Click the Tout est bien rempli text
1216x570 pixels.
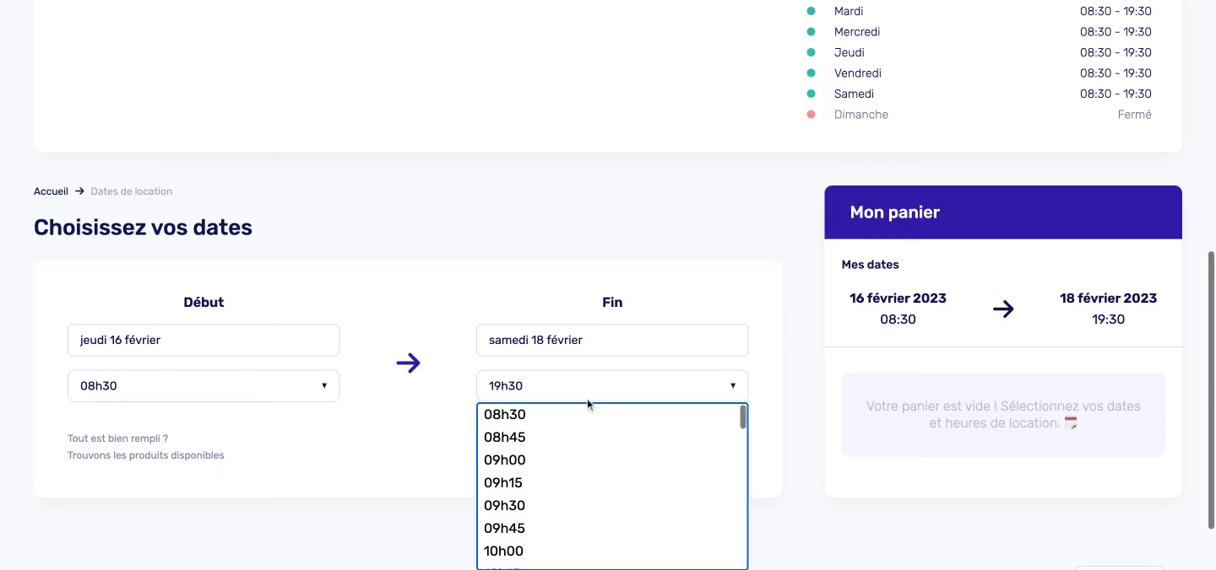coord(117,438)
